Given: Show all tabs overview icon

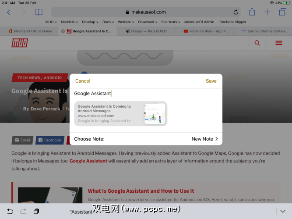Looking at the screenshot, I should coord(283,12).
